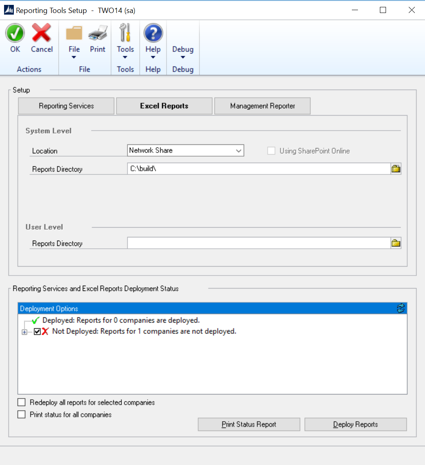Expand the Not Deployed tree node
This screenshot has height=465, width=425.
pos(24,332)
